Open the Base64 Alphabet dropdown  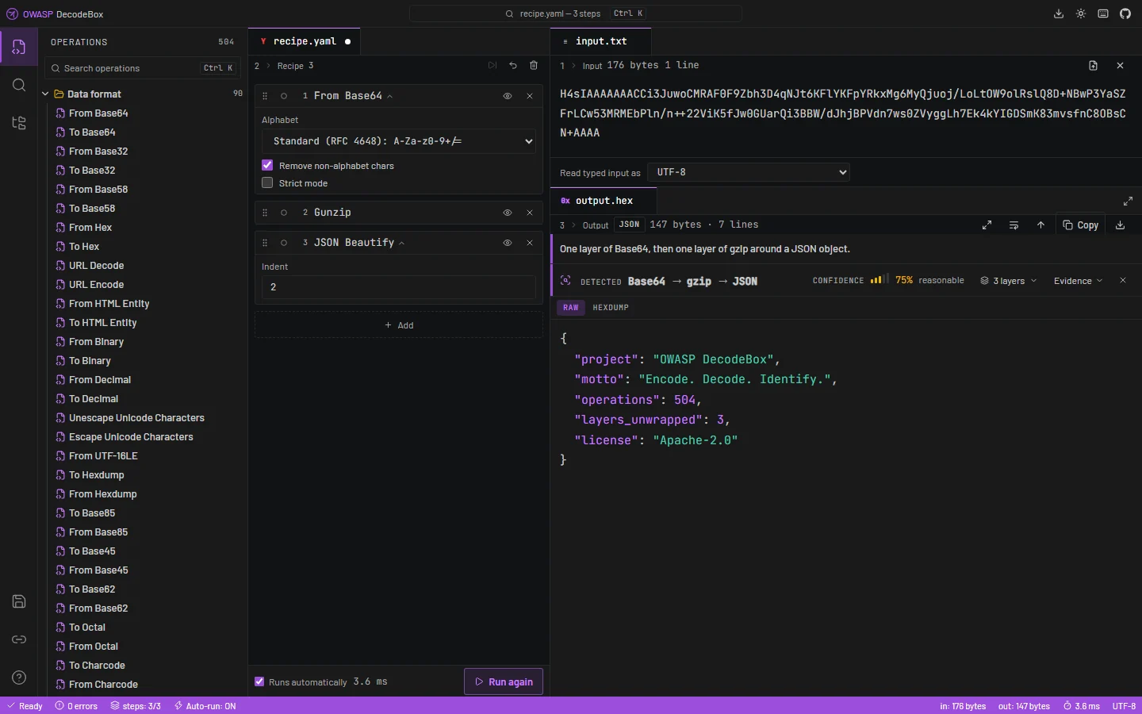coord(399,141)
